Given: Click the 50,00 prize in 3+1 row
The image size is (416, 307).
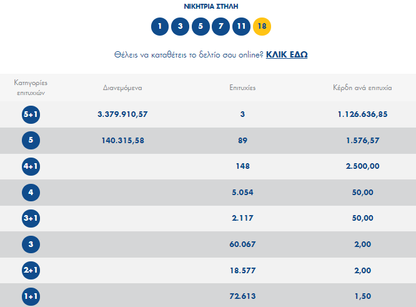Looking at the screenshot, I should pyautogui.click(x=362, y=218).
